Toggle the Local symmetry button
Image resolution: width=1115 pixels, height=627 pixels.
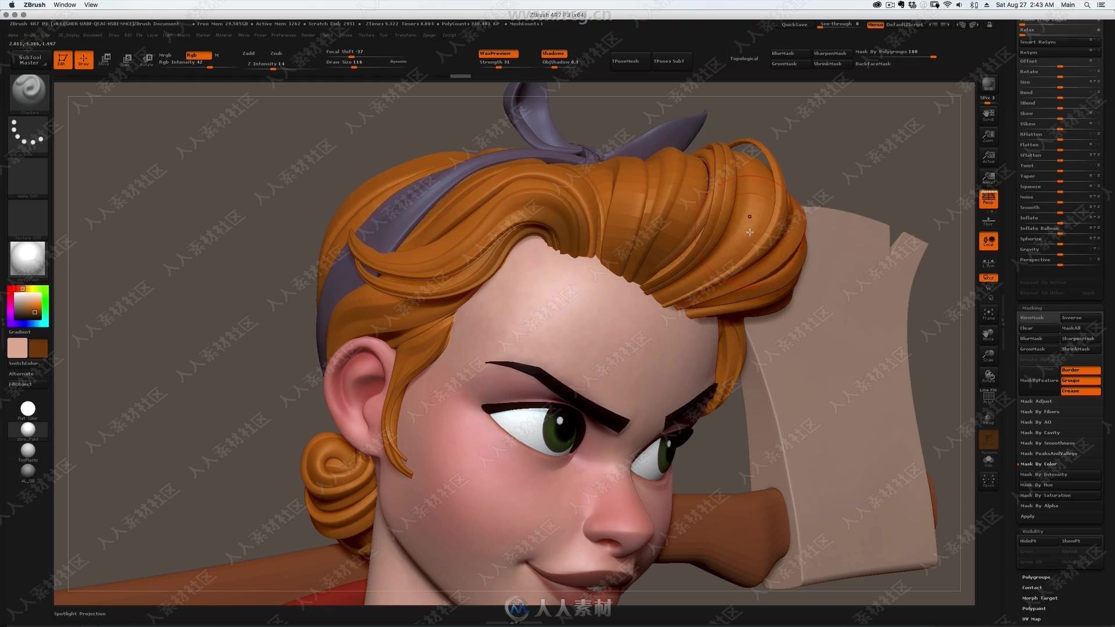click(988, 241)
